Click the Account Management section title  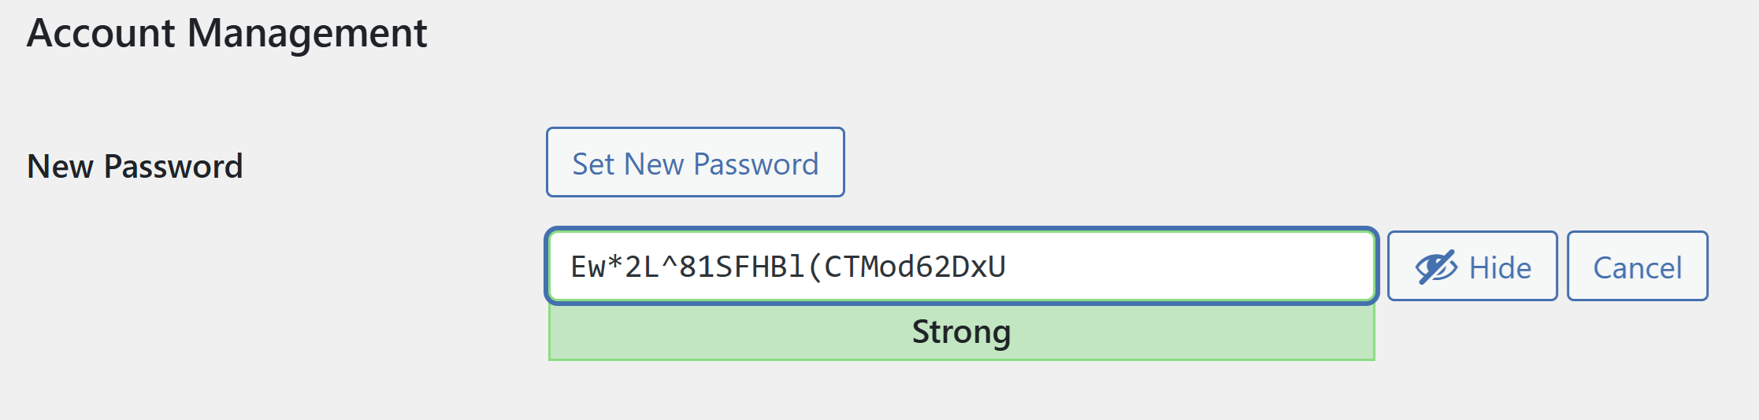(227, 34)
